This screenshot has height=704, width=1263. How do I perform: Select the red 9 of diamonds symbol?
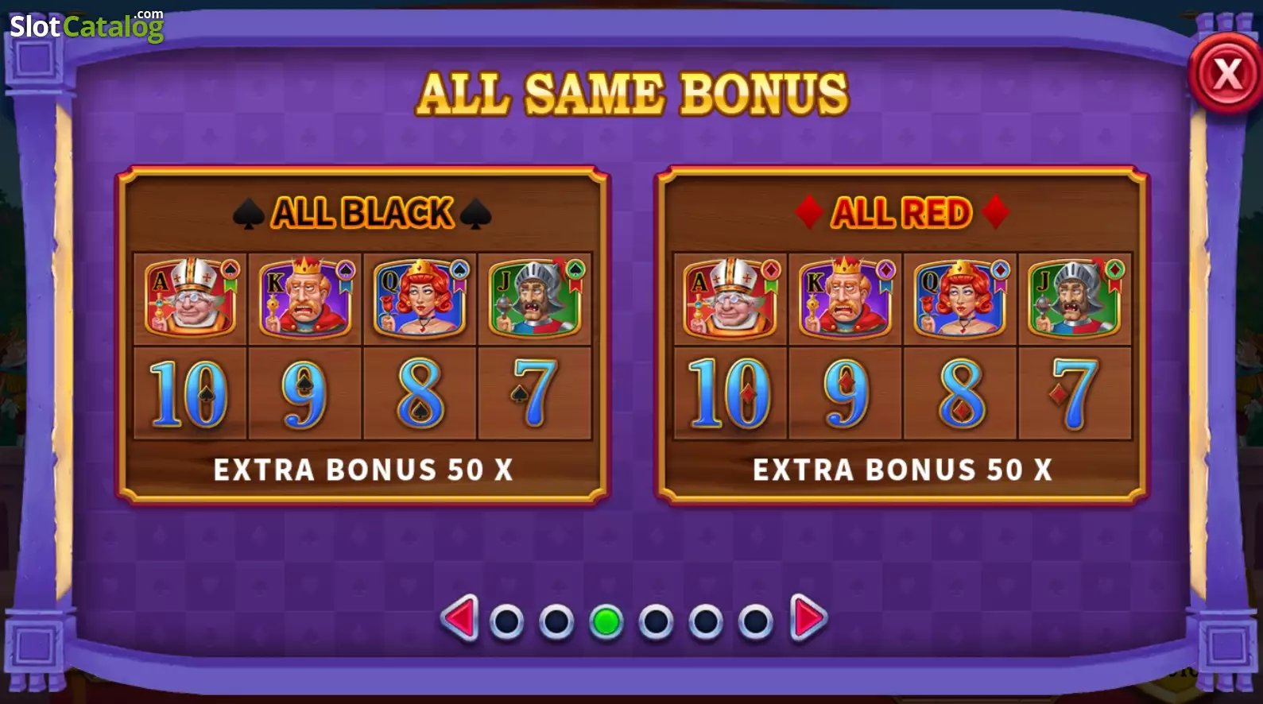(846, 393)
